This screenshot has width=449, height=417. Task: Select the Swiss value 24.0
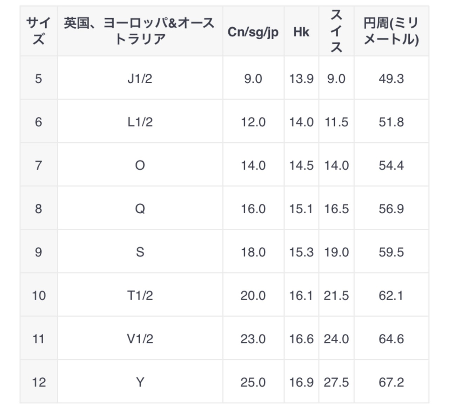pos(336,339)
